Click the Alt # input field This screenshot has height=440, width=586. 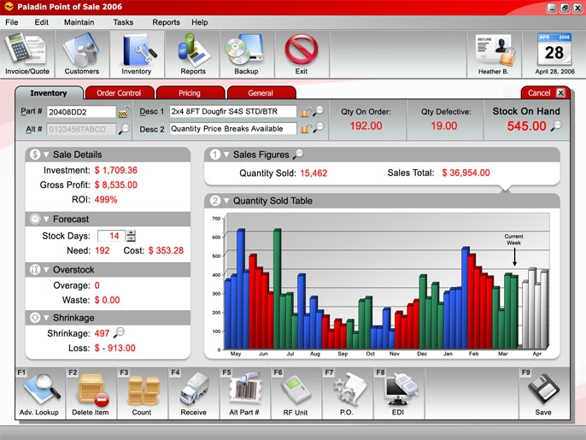point(81,129)
